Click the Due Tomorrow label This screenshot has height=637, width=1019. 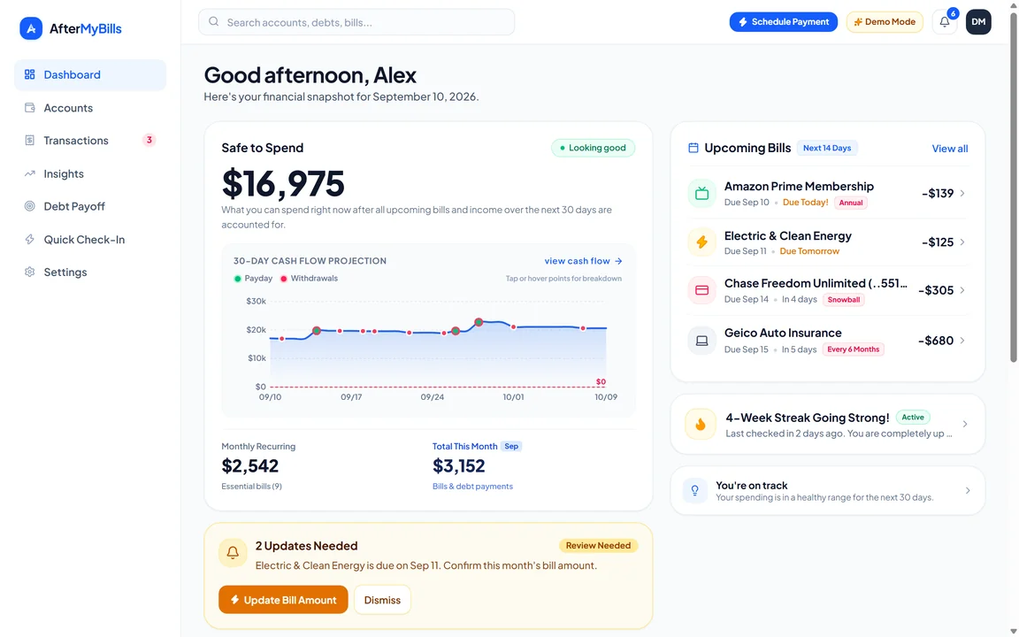809,251
